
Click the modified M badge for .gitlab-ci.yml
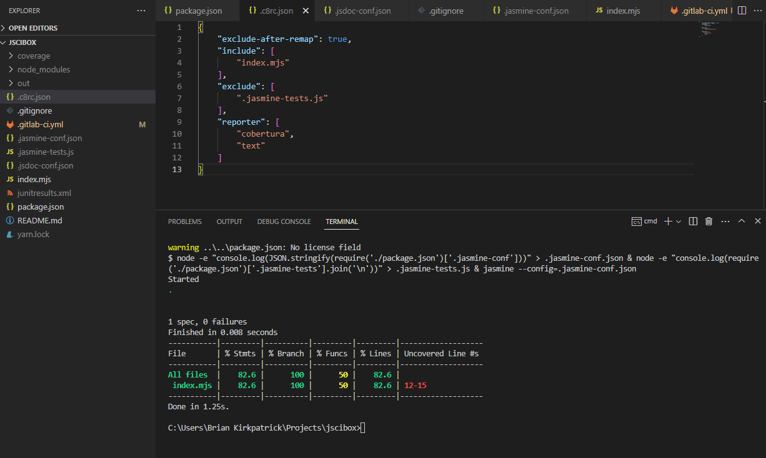coord(142,124)
